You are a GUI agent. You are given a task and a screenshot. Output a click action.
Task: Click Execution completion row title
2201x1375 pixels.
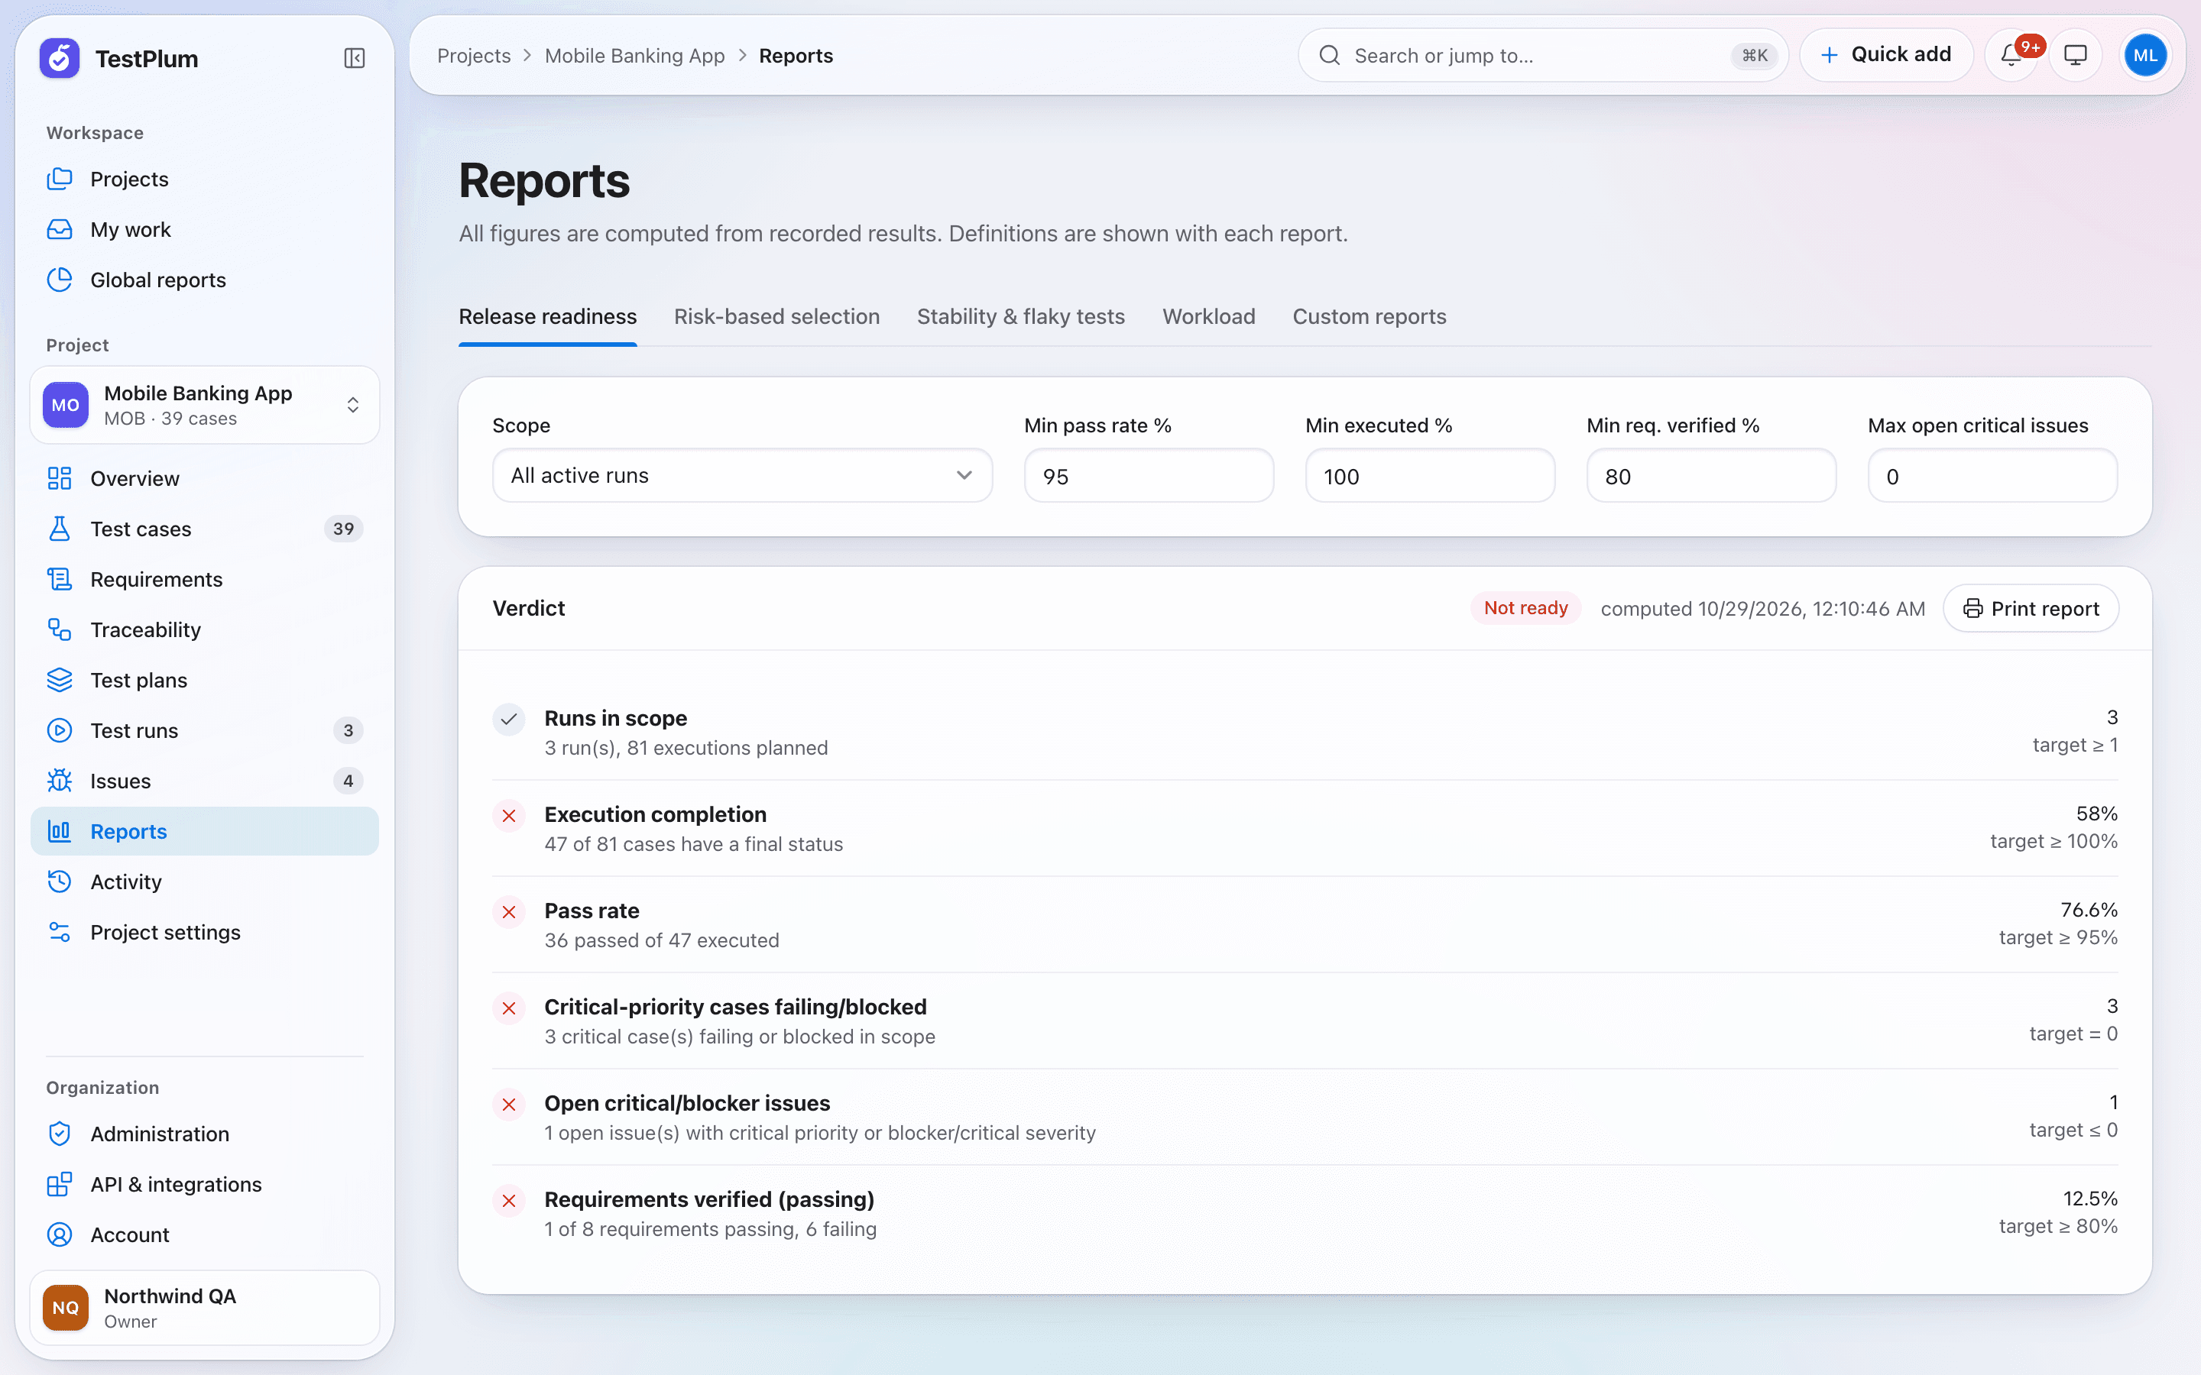point(655,814)
